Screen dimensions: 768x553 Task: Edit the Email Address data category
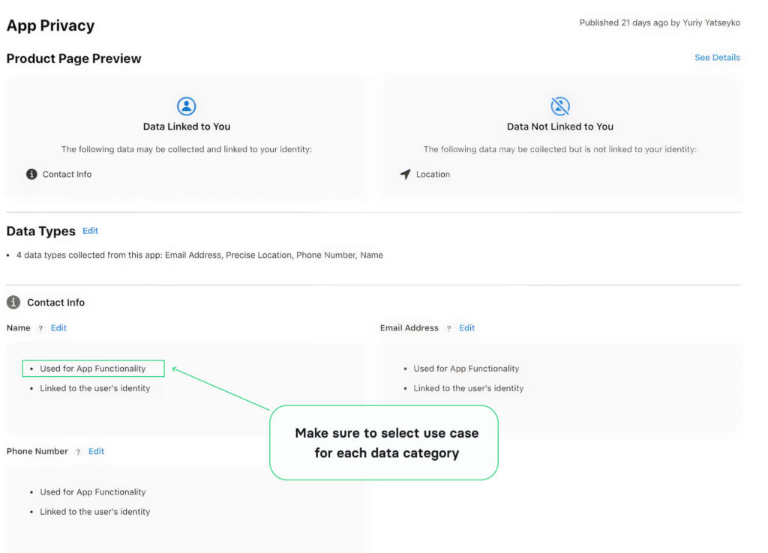(x=466, y=327)
